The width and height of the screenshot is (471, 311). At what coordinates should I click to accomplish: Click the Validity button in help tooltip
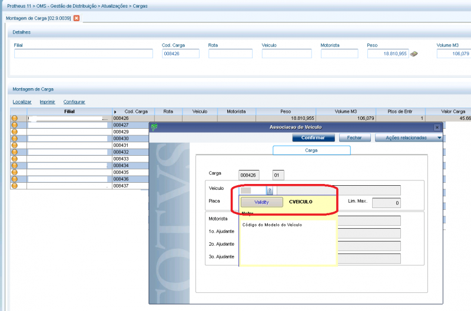tap(261, 202)
